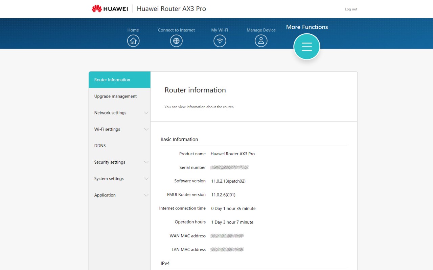Select software version 11.0.2.13(patch02)
The image size is (433, 270).
point(228,181)
